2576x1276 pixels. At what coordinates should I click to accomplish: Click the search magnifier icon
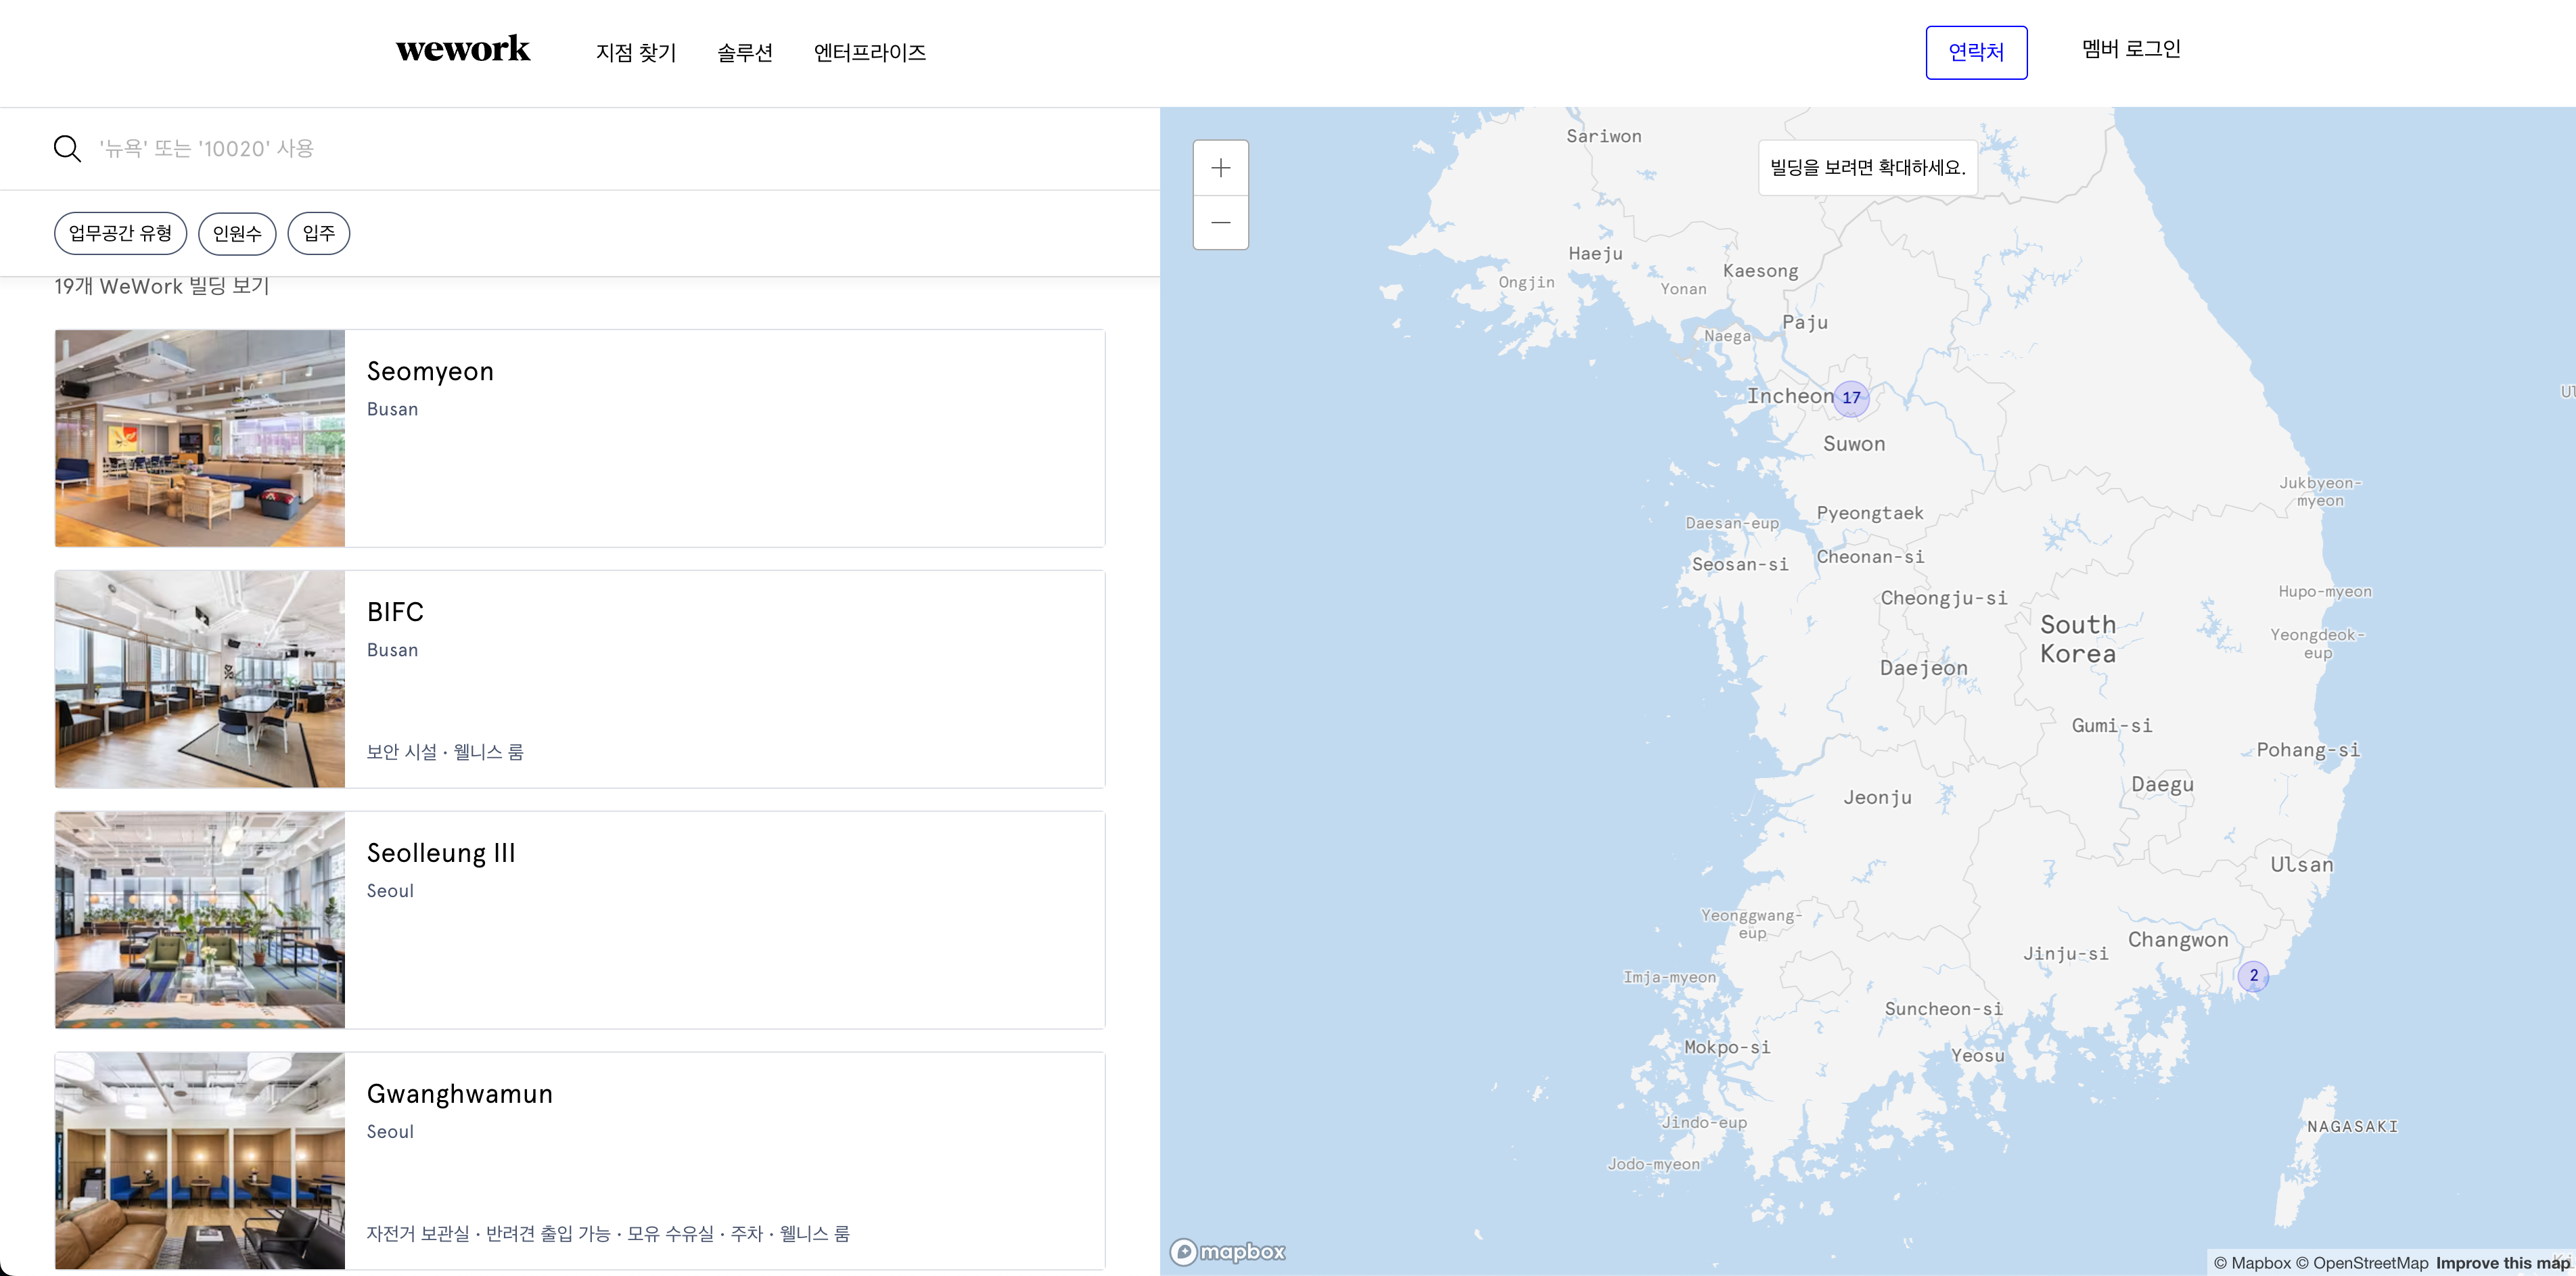(67, 149)
